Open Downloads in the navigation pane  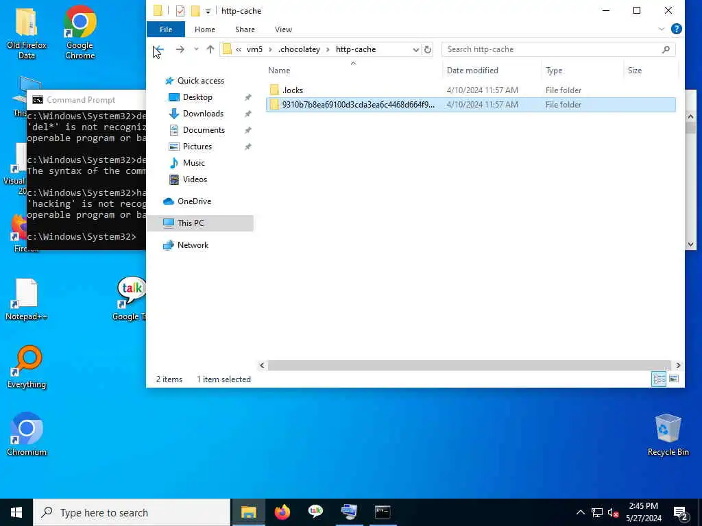pyautogui.click(x=203, y=114)
